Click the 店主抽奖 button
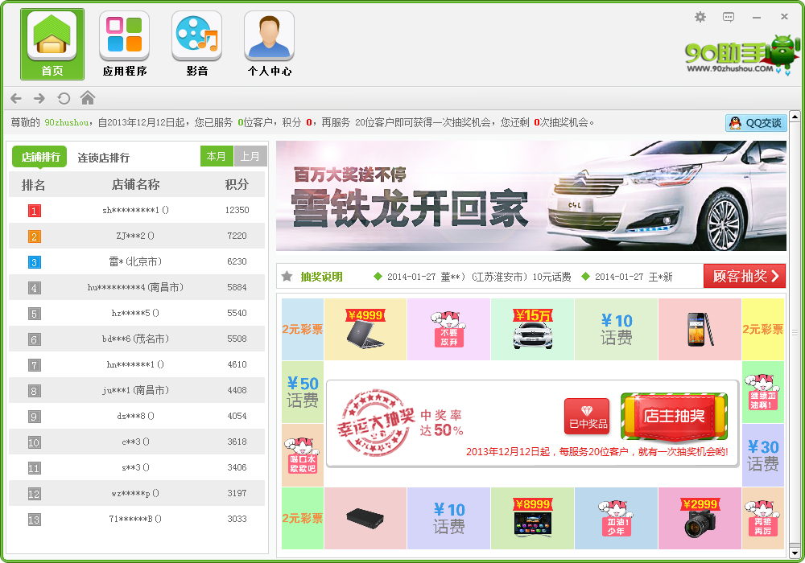Screen dimensions: 805x563 674,416
